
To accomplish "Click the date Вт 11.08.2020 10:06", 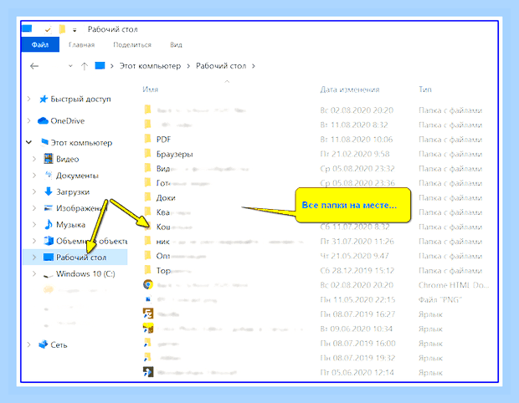I will pyautogui.click(x=357, y=140).
